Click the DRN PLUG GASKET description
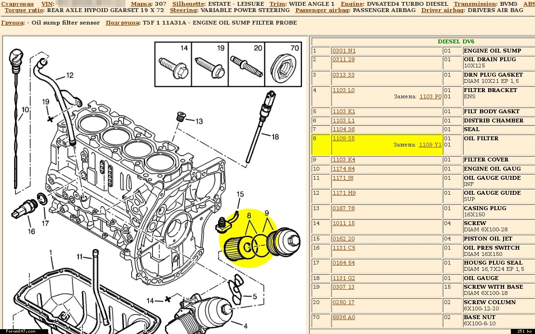This screenshot has width=535, height=334. tap(493, 75)
